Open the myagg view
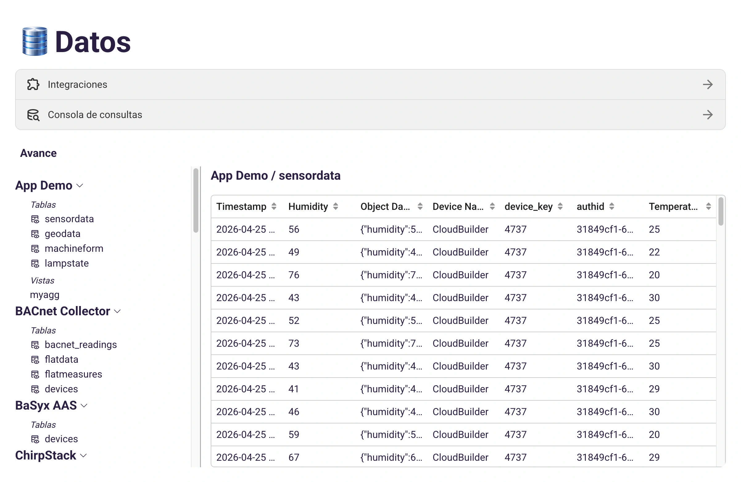This screenshot has height=482, width=741. pyautogui.click(x=44, y=295)
